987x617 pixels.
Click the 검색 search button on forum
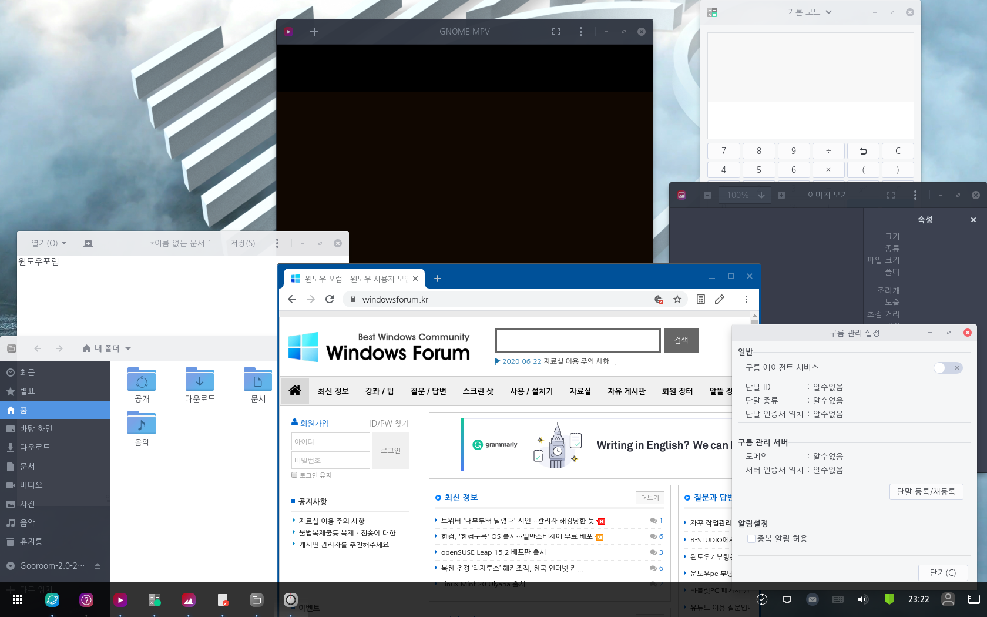[681, 340]
